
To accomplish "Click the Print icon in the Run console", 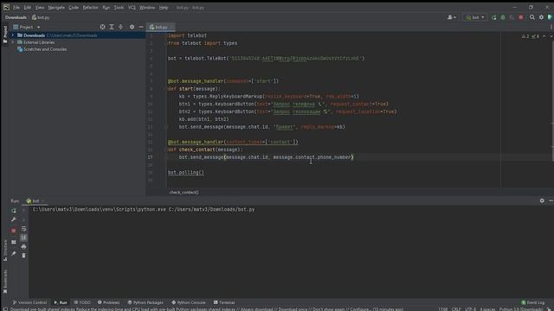I will (23, 246).
